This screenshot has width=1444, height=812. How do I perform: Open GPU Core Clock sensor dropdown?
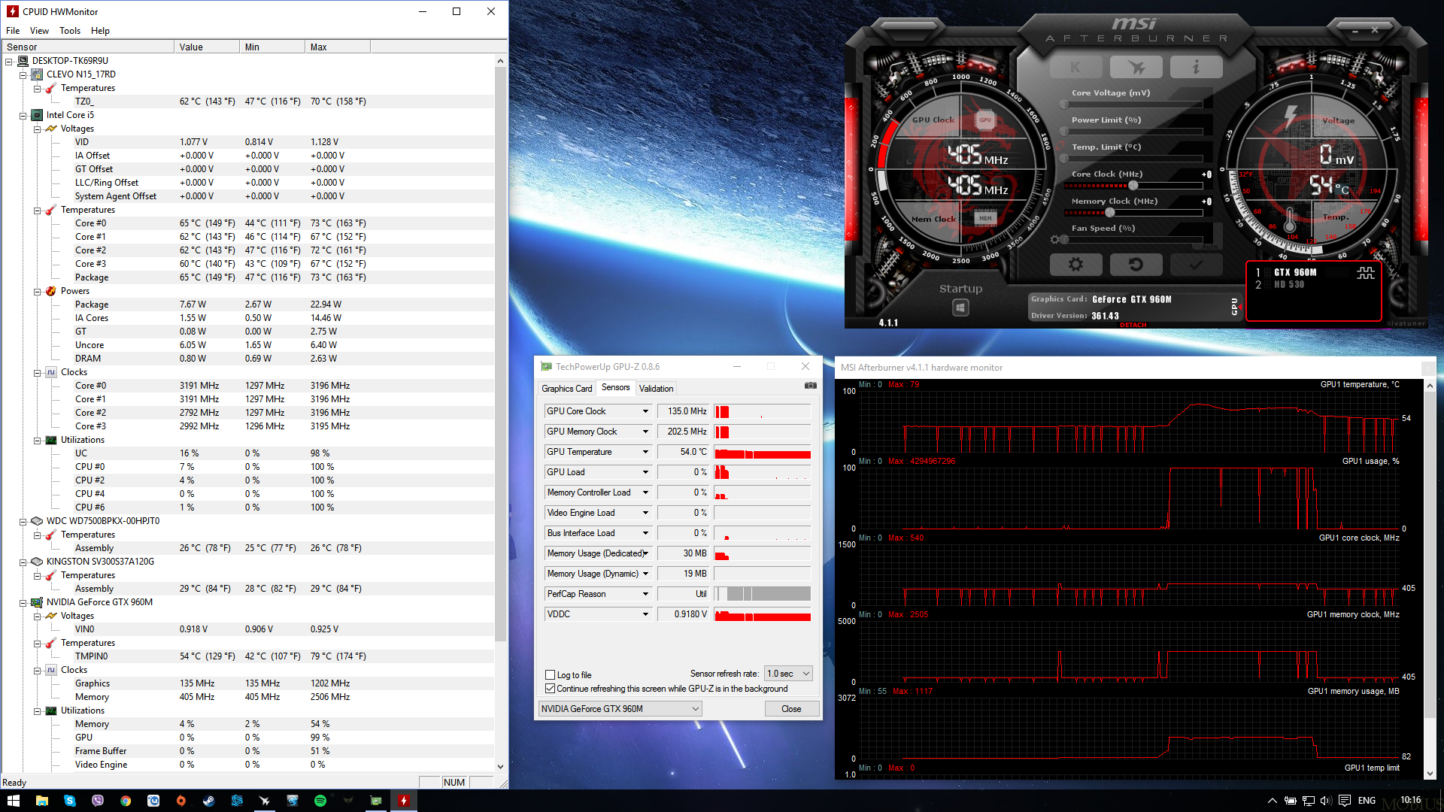[x=645, y=411]
